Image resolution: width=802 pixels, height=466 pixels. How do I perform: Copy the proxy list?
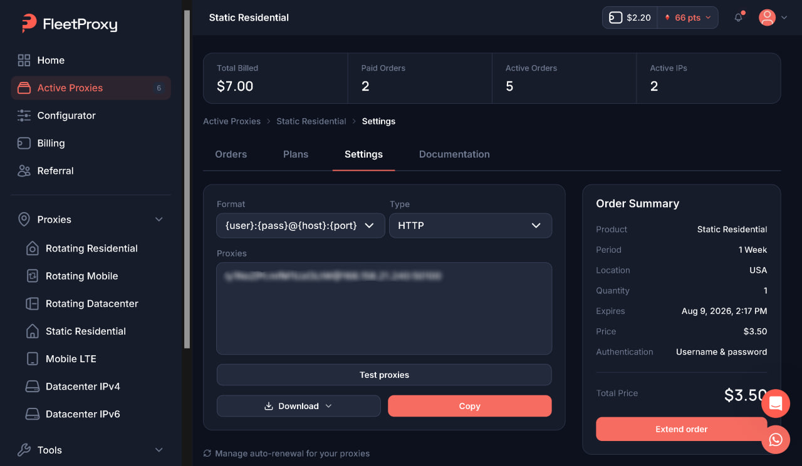(470, 406)
